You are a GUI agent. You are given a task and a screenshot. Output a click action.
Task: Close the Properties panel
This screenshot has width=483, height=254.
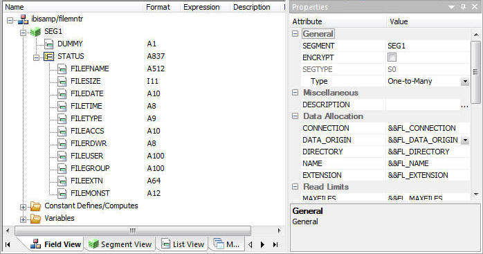click(475, 6)
